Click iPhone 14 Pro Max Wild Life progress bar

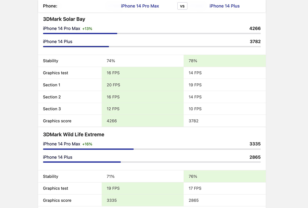pos(152,149)
